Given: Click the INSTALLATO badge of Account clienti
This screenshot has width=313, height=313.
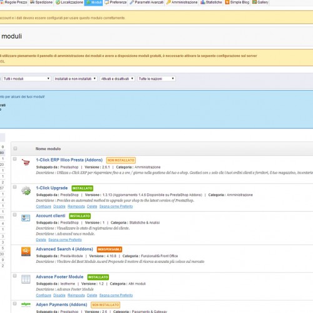Looking at the screenshot, I should [x=80, y=216].
